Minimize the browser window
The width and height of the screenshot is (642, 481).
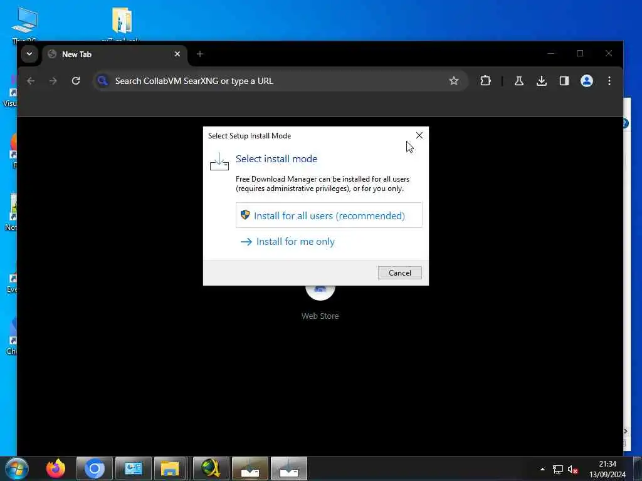coord(551,54)
